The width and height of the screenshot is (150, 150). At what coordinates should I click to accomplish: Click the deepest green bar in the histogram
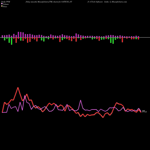click(x=12, y=41)
